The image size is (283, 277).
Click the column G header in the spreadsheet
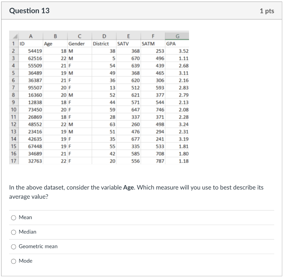pos(177,36)
